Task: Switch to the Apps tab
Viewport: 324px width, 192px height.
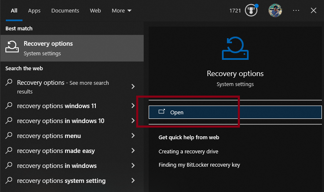Action: (34, 11)
